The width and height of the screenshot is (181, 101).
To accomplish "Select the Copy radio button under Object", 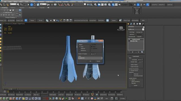I will coord(80,47).
